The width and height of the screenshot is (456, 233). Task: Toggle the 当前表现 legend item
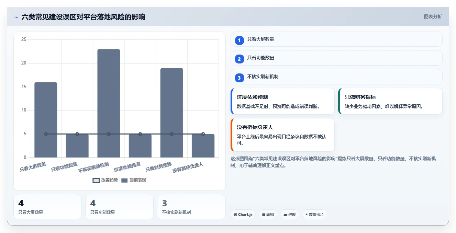(x=134, y=180)
